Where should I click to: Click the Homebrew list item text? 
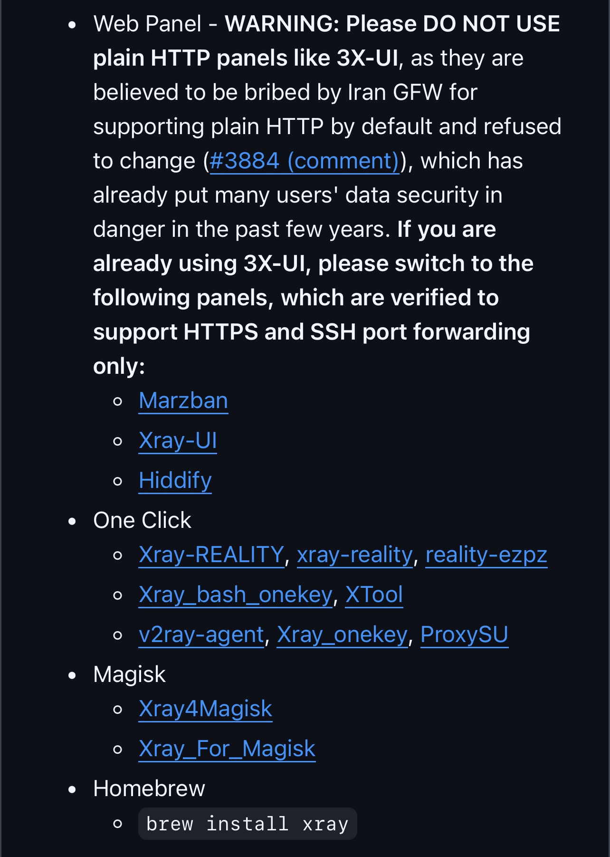[x=149, y=789]
